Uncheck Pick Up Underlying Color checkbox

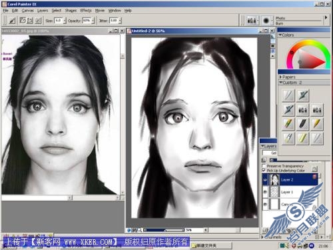[264, 171]
